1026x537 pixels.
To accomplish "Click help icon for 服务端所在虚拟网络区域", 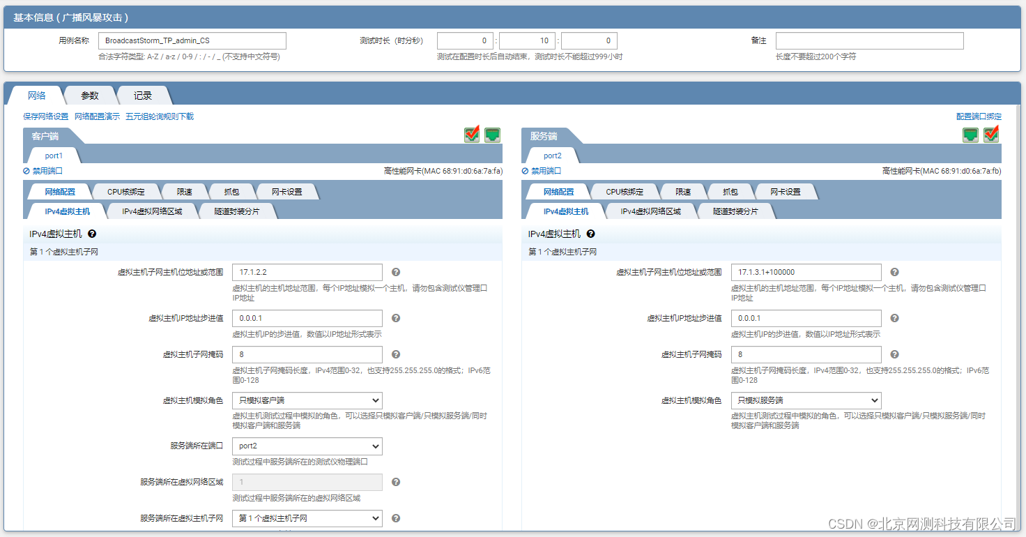I will (396, 482).
